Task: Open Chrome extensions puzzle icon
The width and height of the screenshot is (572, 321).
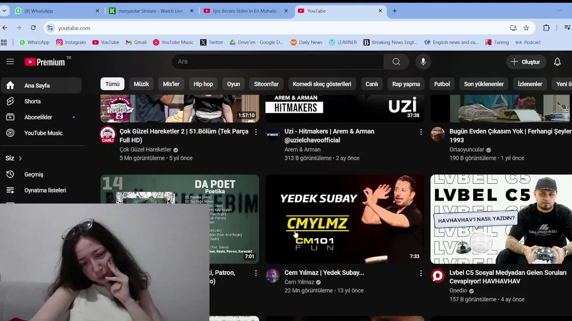Action: (x=546, y=28)
